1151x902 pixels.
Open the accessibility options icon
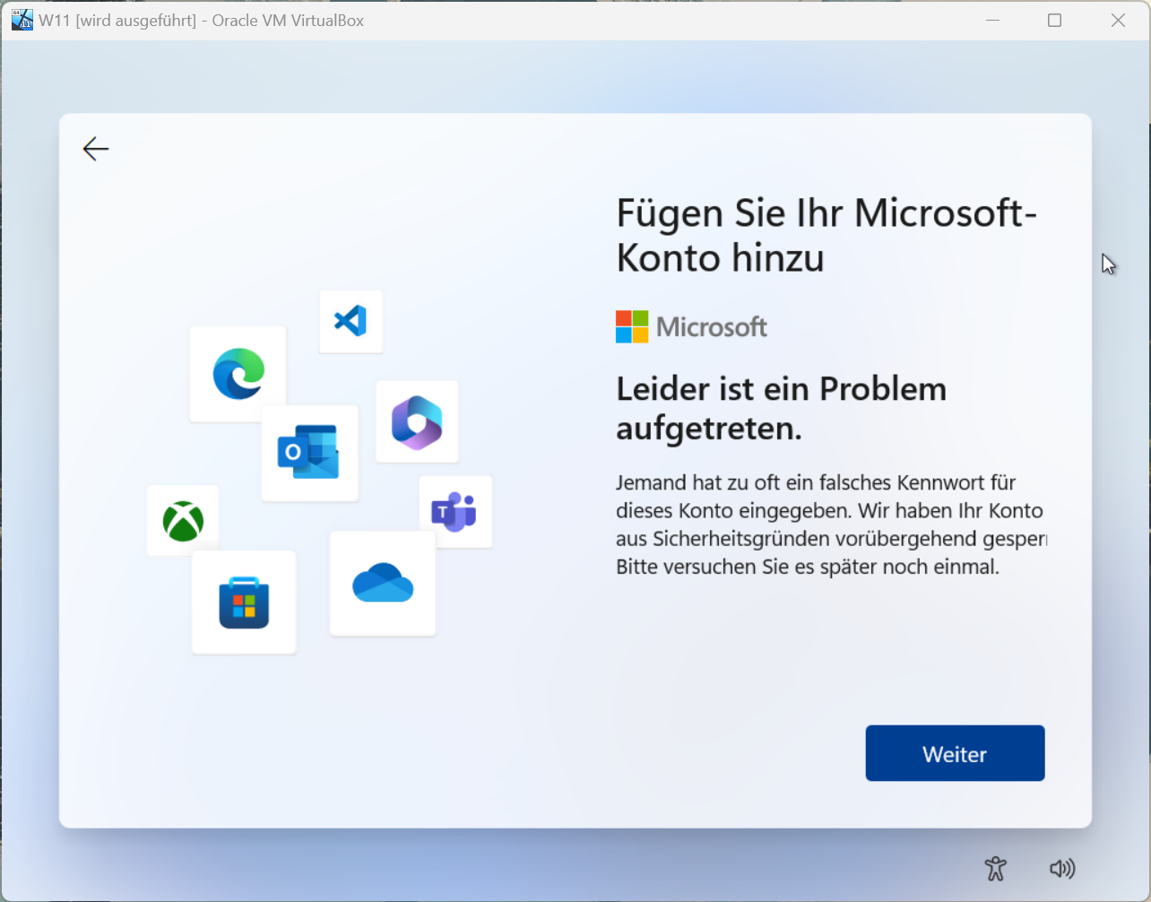[x=995, y=868]
